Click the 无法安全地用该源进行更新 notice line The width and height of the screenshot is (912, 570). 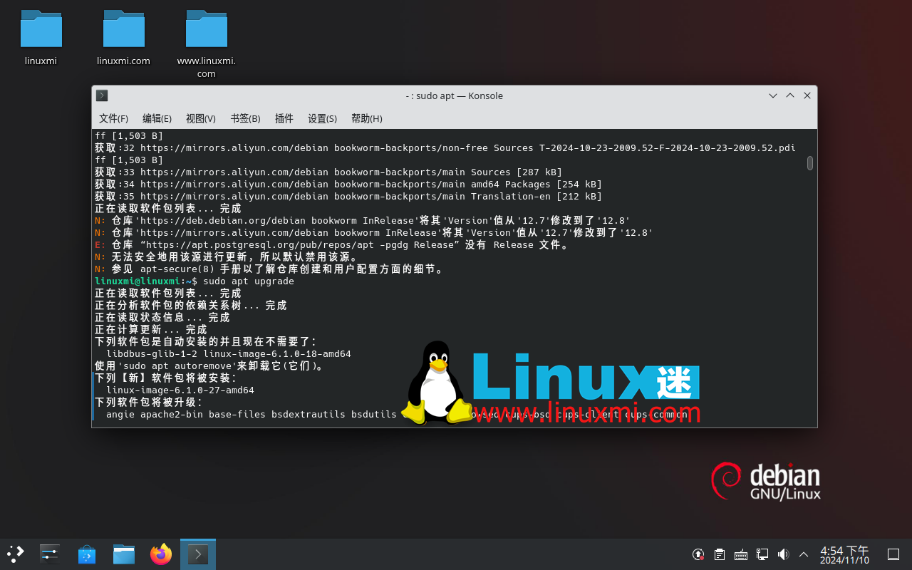(x=227, y=257)
